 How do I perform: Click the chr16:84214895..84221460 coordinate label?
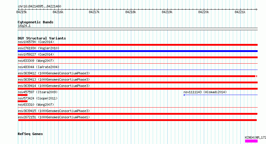[39, 7]
